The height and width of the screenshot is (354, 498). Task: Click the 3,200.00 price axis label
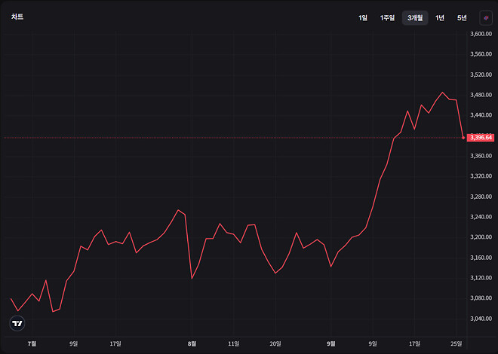(x=481, y=237)
